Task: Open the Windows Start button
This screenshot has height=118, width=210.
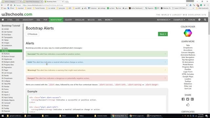Action: pos(3,116)
